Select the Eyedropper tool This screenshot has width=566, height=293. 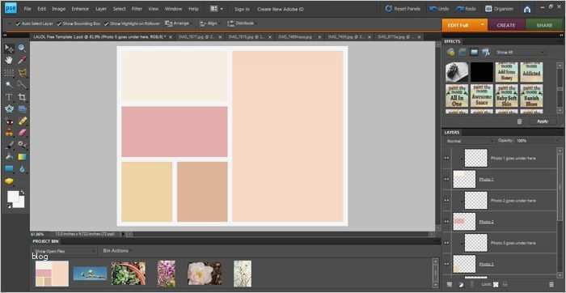(x=22, y=61)
